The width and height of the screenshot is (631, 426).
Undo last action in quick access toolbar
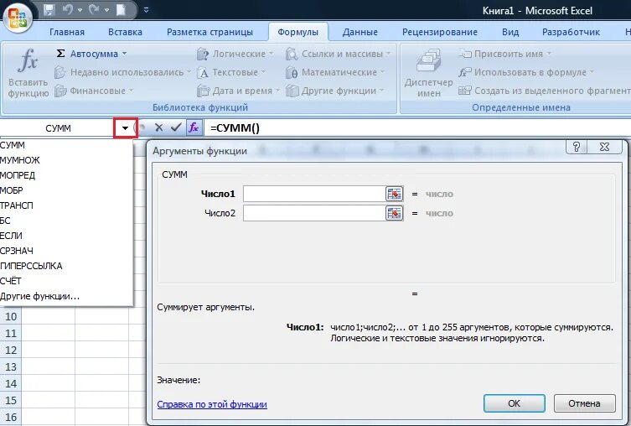[67, 10]
